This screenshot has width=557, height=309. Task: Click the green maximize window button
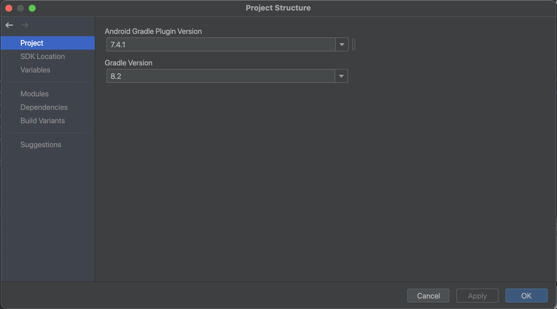click(32, 8)
